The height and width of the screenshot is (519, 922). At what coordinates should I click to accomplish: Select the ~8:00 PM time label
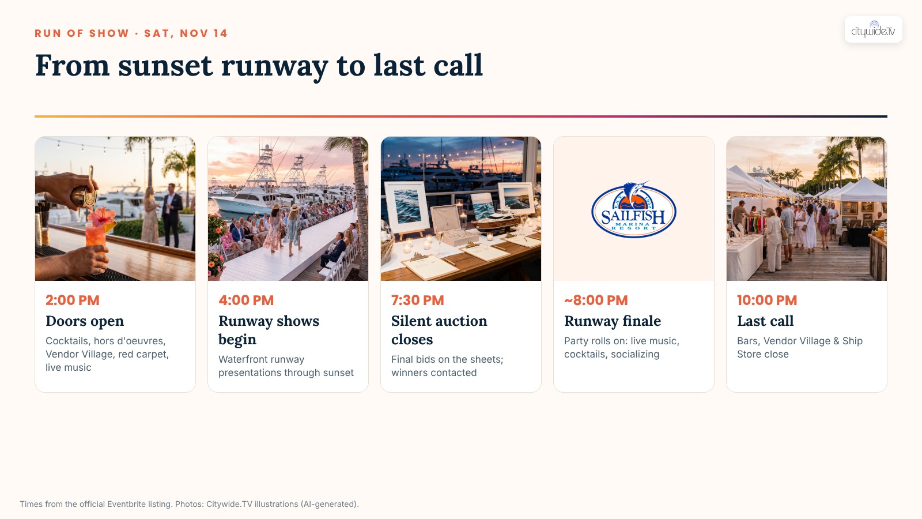pos(596,300)
